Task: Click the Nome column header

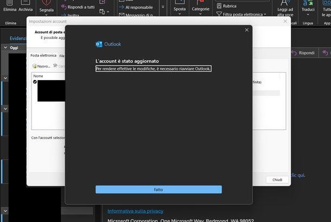Action: [38, 76]
